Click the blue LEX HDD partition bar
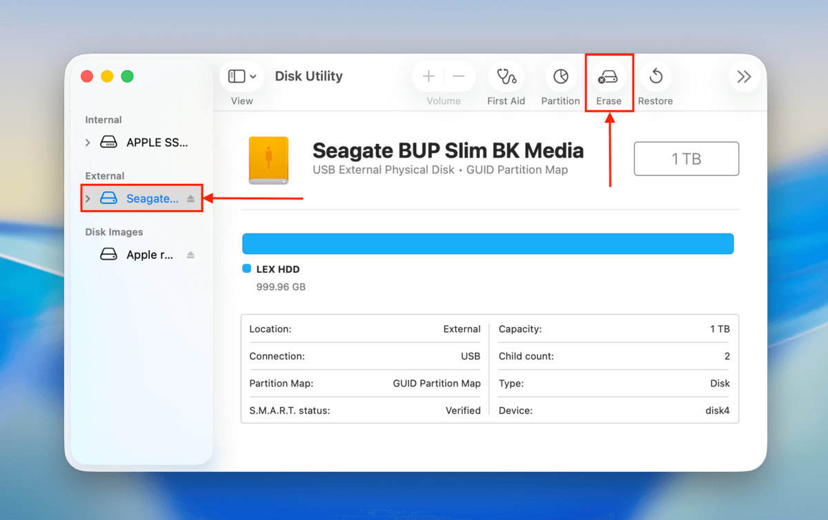 click(x=488, y=243)
